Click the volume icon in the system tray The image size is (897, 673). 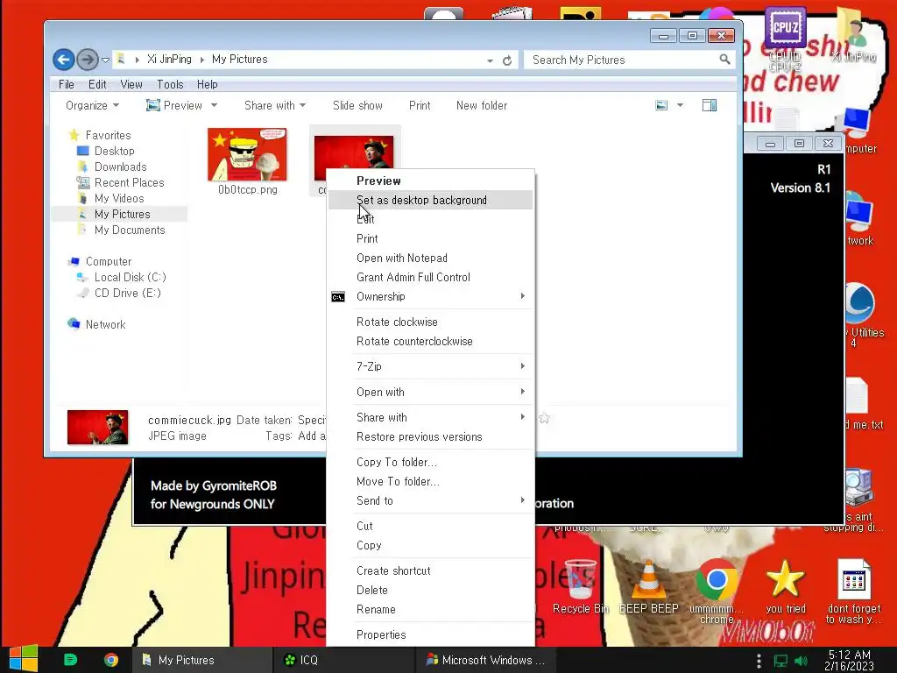click(801, 661)
